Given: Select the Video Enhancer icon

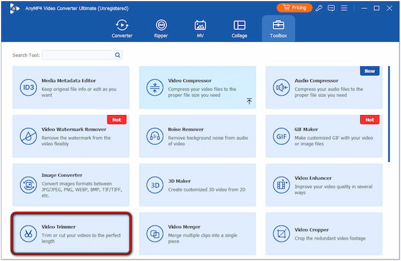Looking at the screenshot, I should (x=281, y=185).
